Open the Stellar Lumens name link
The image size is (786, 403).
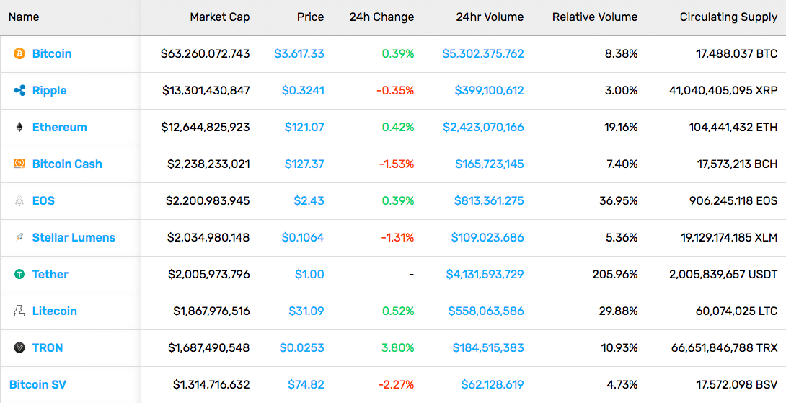coord(74,237)
